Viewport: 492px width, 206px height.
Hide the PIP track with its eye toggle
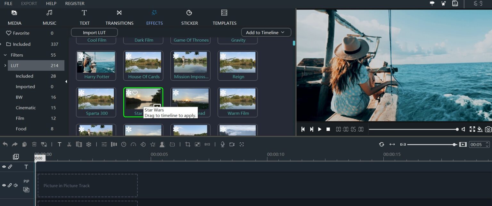(4, 185)
